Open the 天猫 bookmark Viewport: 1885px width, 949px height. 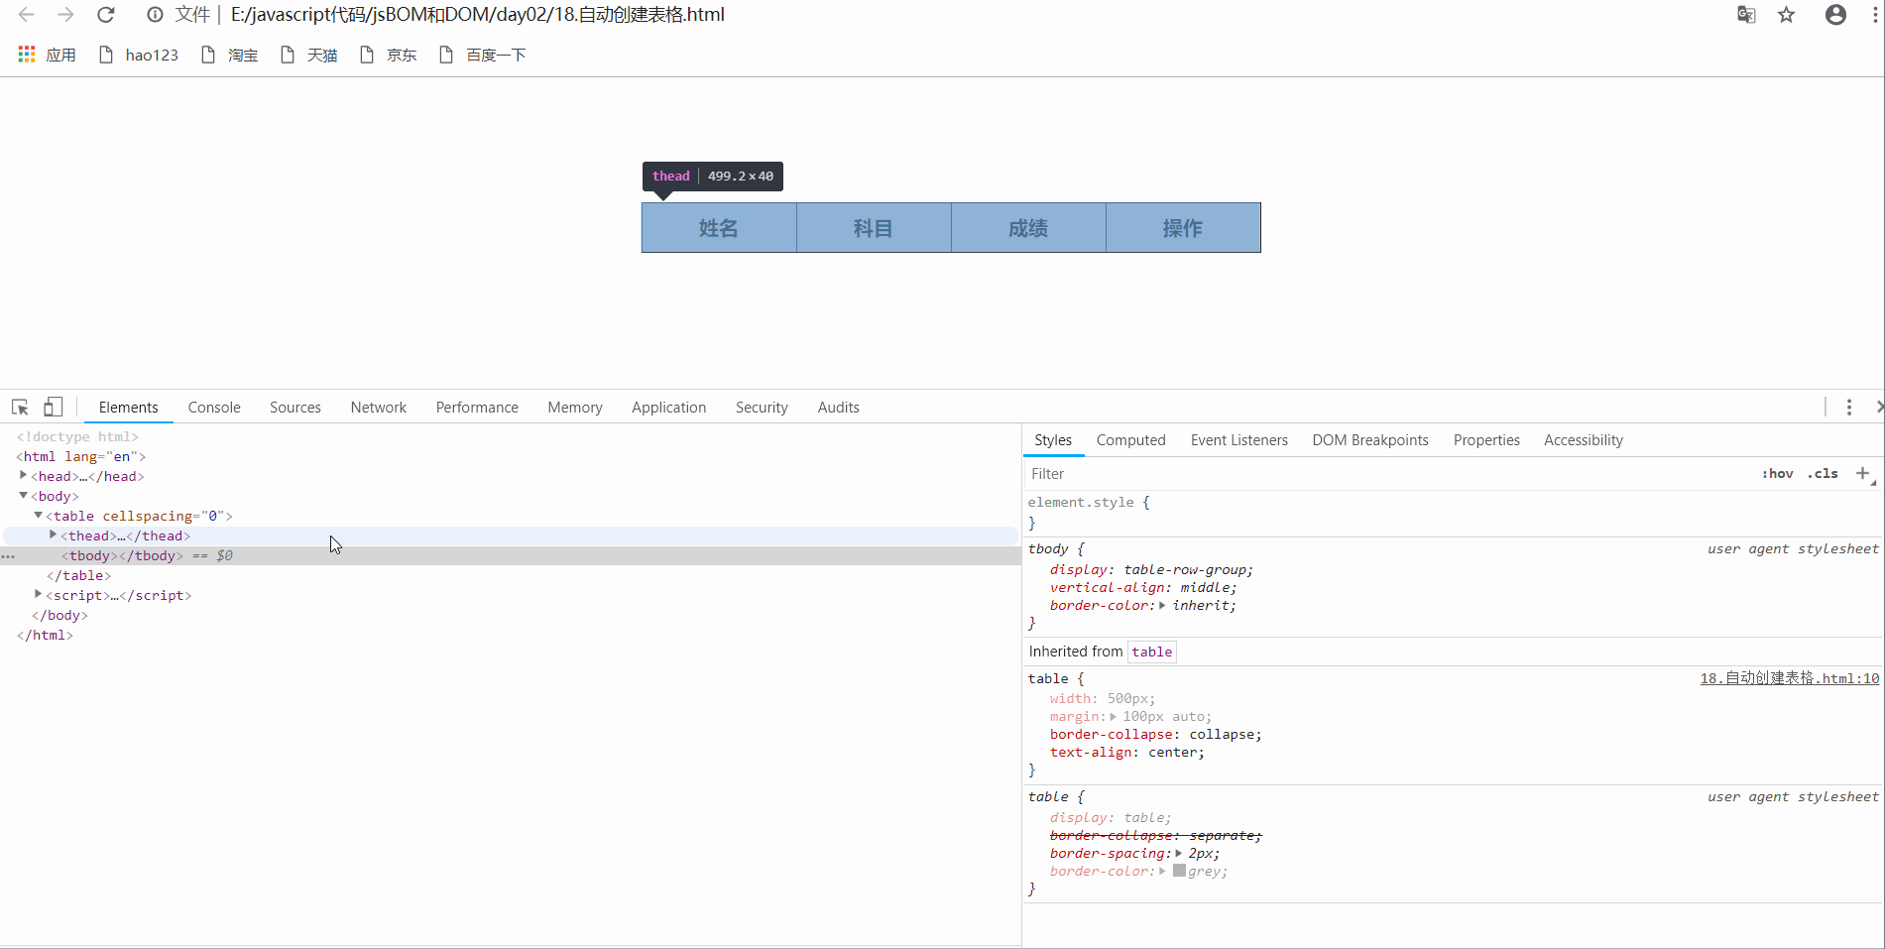(x=308, y=55)
